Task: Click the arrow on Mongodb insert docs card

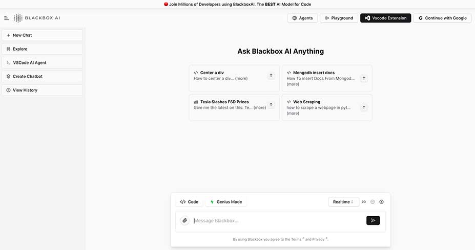Action: point(364,78)
